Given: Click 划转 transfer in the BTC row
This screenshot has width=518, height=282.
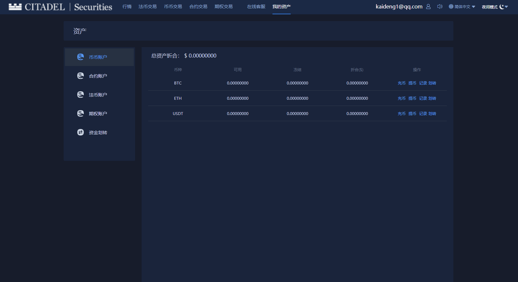Looking at the screenshot, I should pos(432,83).
